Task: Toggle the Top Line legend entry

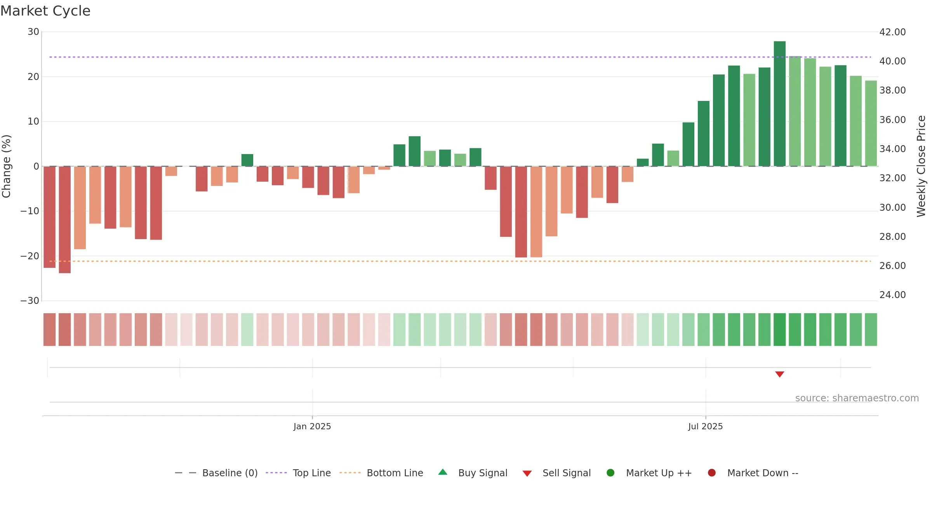Action: pos(298,473)
